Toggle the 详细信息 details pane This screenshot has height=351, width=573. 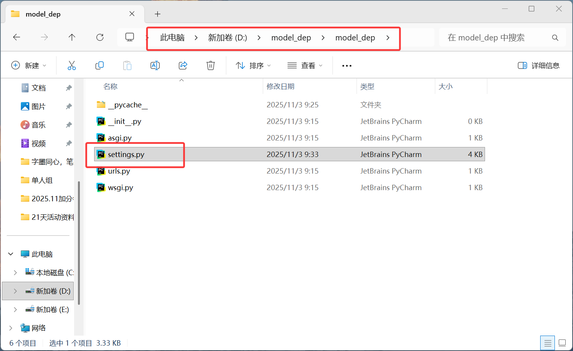tap(538, 65)
